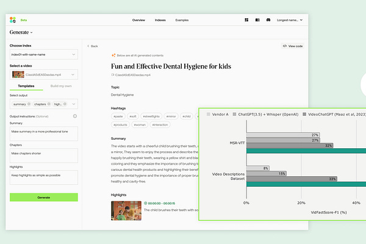Click the Summary instructions text field

[44, 134]
